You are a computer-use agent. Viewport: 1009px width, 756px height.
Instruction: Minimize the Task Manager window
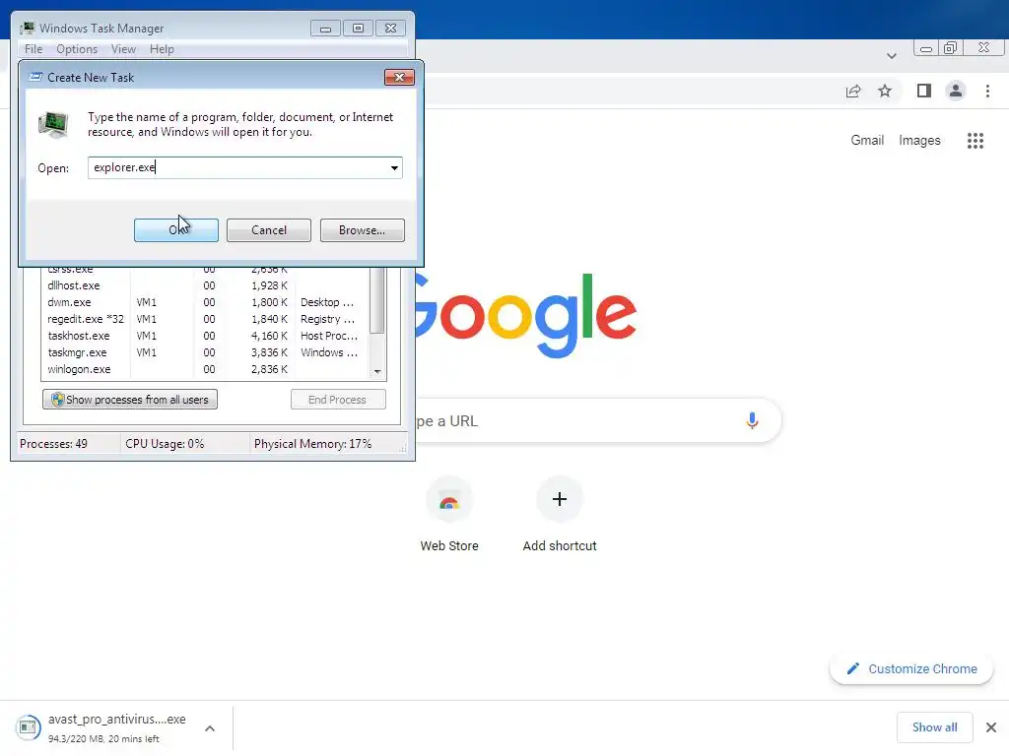point(325,29)
